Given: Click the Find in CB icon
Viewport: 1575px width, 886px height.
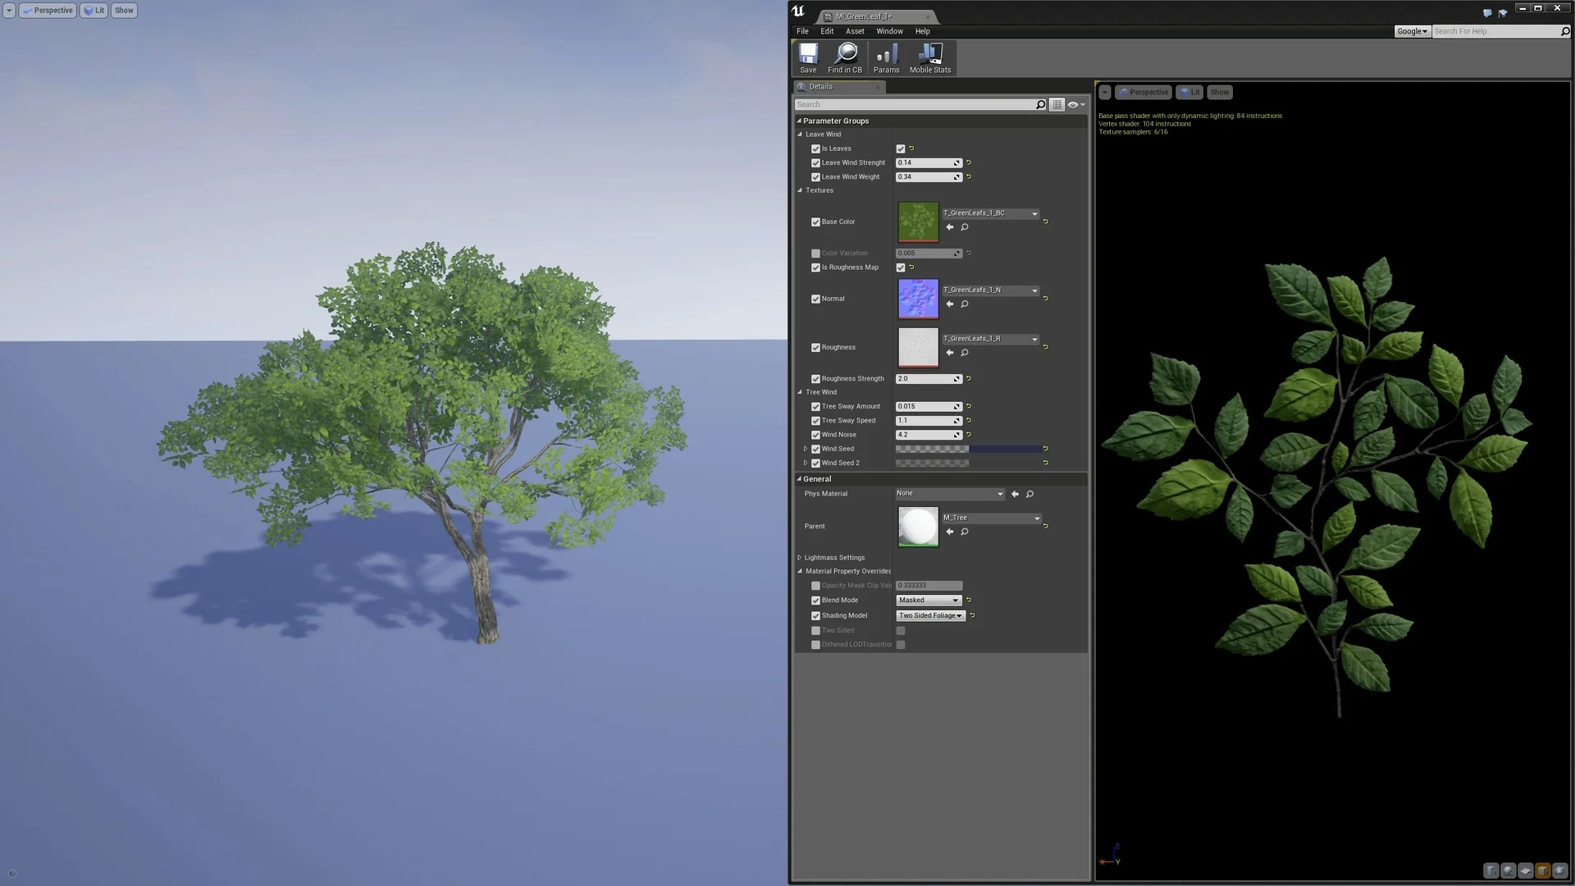Looking at the screenshot, I should click(x=845, y=58).
